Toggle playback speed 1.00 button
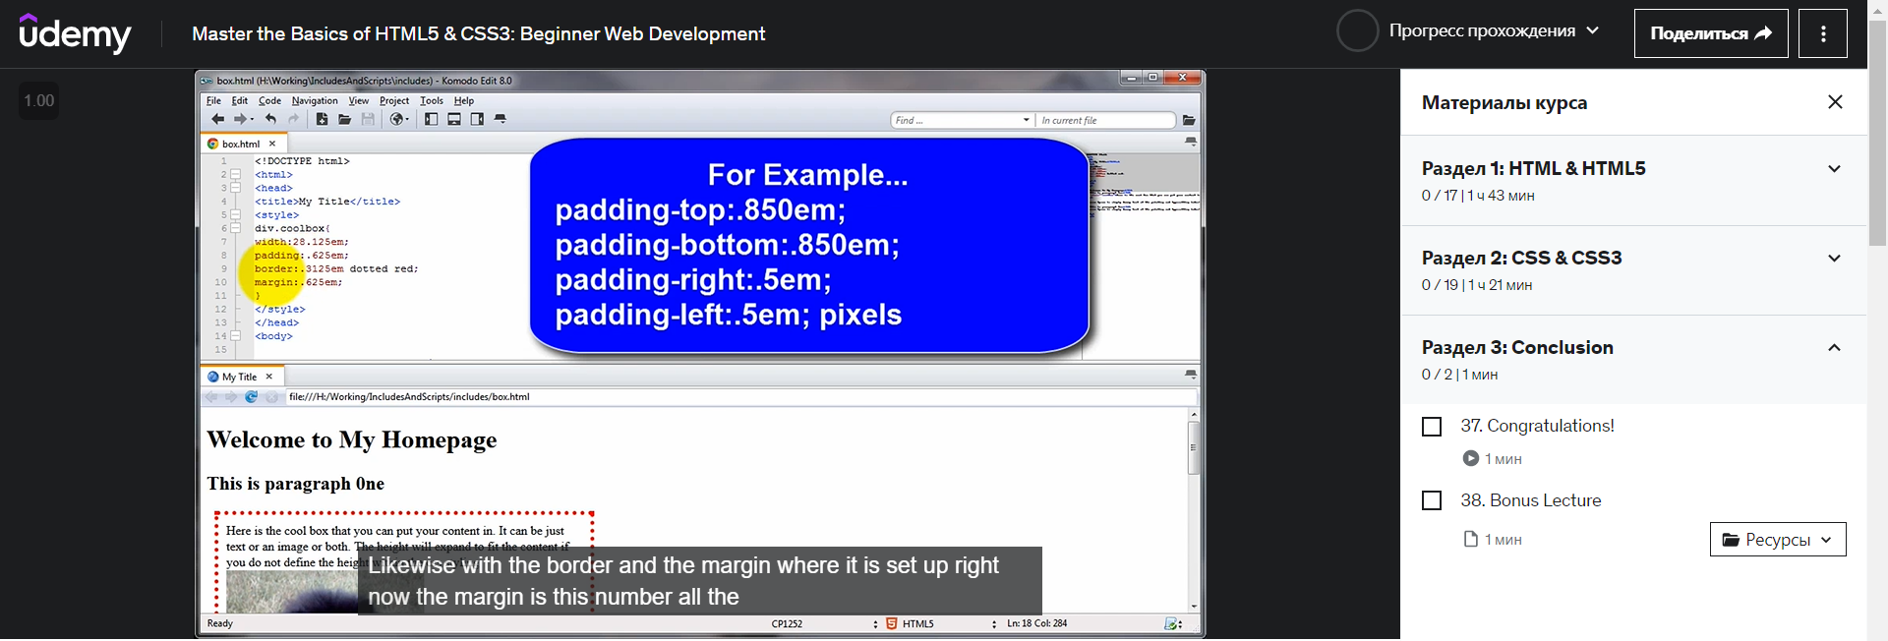1888x641 pixels. pyautogui.click(x=39, y=100)
